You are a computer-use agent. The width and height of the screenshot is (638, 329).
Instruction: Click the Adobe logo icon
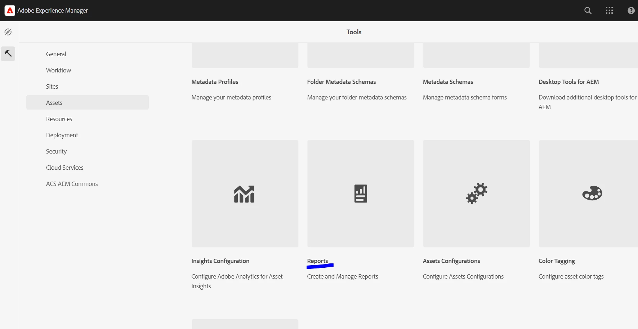[10, 10]
